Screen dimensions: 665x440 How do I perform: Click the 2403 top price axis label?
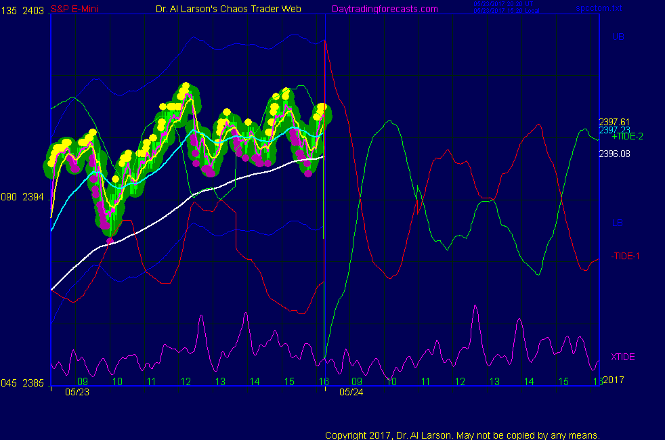[x=35, y=9]
